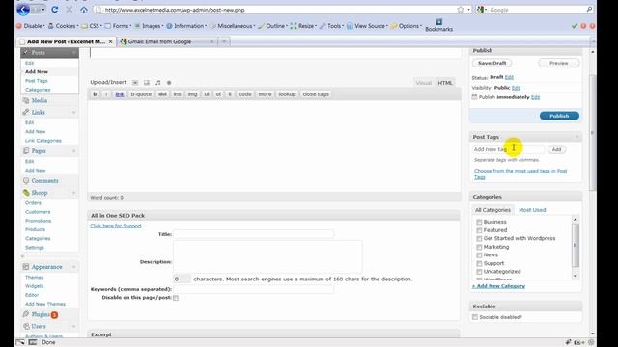Image resolution: width=618 pixels, height=347 pixels.
Task: Open the Pages sidebar section
Action: (39, 151)
